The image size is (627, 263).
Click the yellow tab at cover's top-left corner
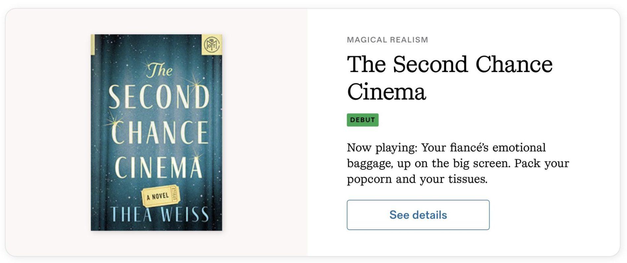click(x=93, y=44)
